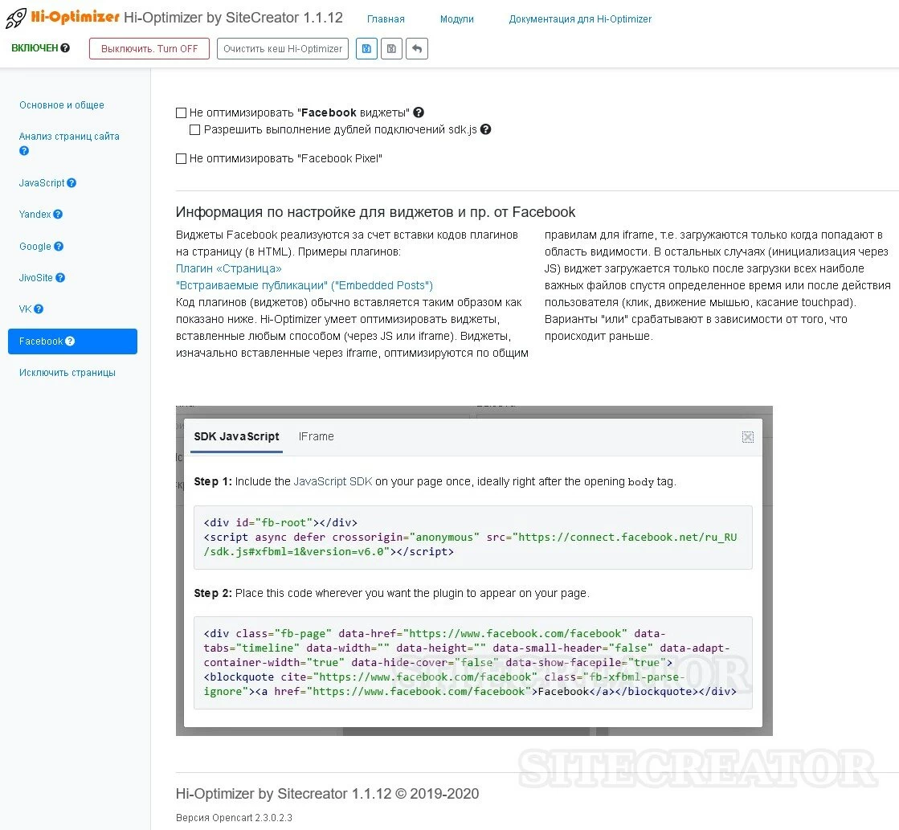
Task: Show help icon next to Yandex
Action: point(58,215)
